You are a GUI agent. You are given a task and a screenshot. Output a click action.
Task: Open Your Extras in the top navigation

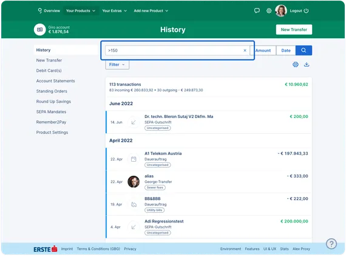[x=114, y=10]
